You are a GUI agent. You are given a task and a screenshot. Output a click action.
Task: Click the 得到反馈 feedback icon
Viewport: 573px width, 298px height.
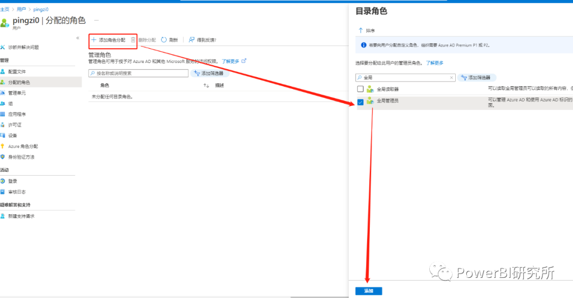pos(192,40)
